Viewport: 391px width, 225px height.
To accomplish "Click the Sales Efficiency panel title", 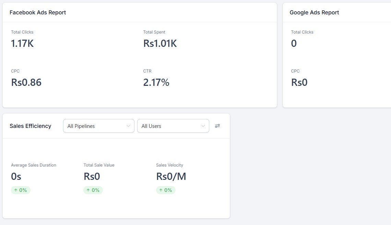I will [31, 126].
